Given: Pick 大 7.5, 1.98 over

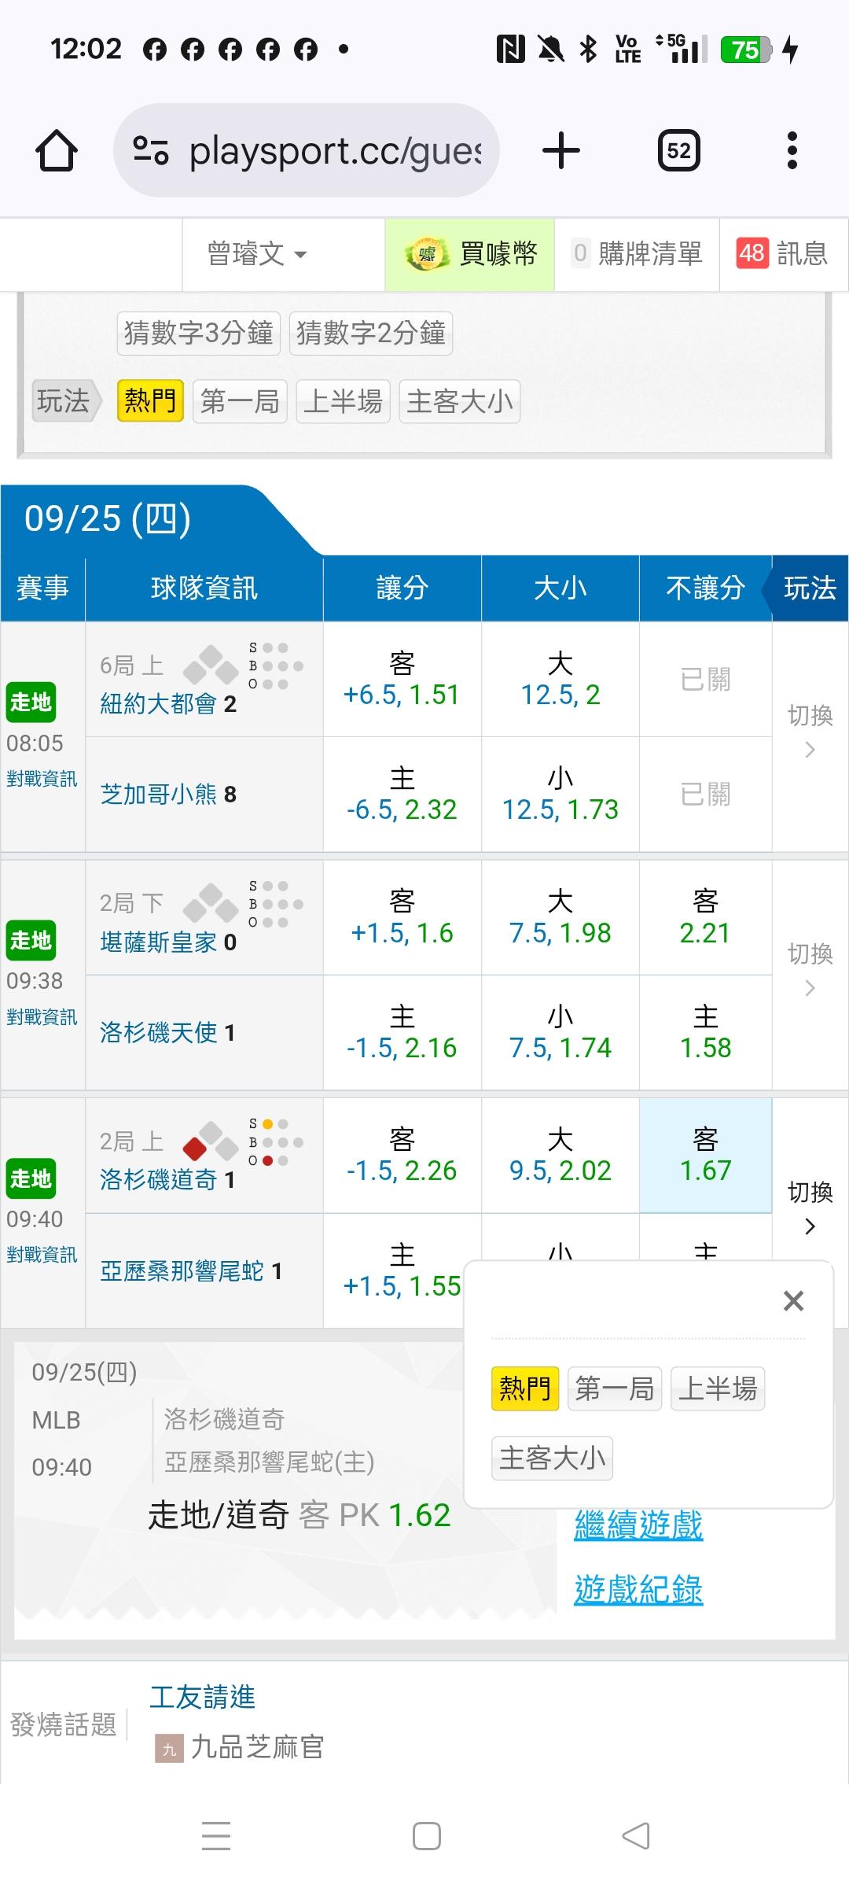Looking at the screenshot, I should coord(560,918).
